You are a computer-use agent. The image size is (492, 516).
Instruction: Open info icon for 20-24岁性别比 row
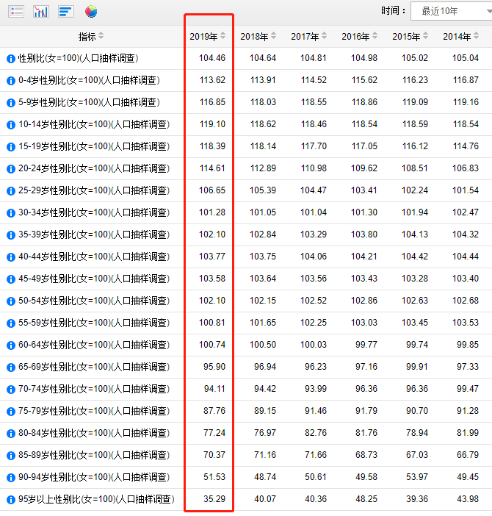point(11,169)
